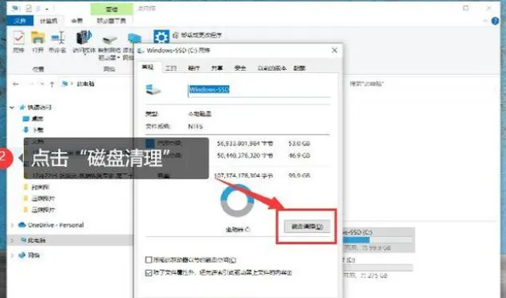506x298 pixels.
Task: Select the General (常规) dialog tab
Action: click(x=148, y=67)
